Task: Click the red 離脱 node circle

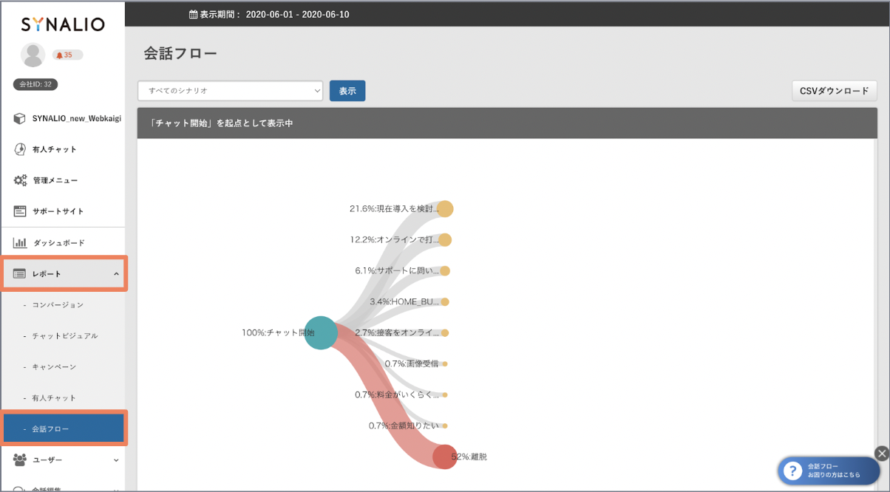Action: [x=444, y=457]
